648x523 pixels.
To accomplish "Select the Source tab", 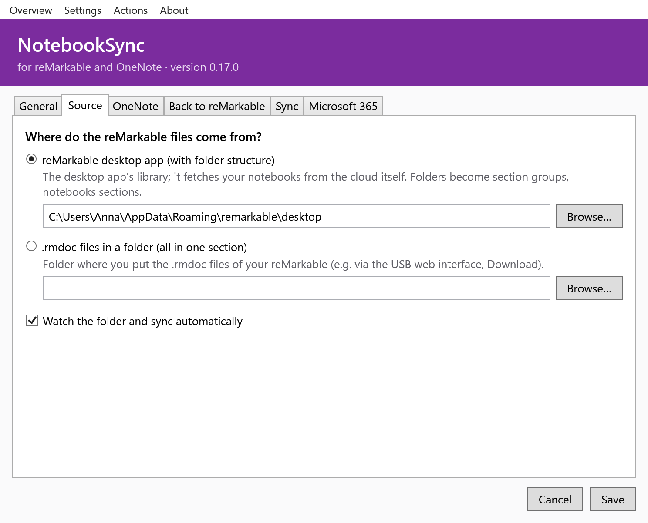I will click(85, 105).
